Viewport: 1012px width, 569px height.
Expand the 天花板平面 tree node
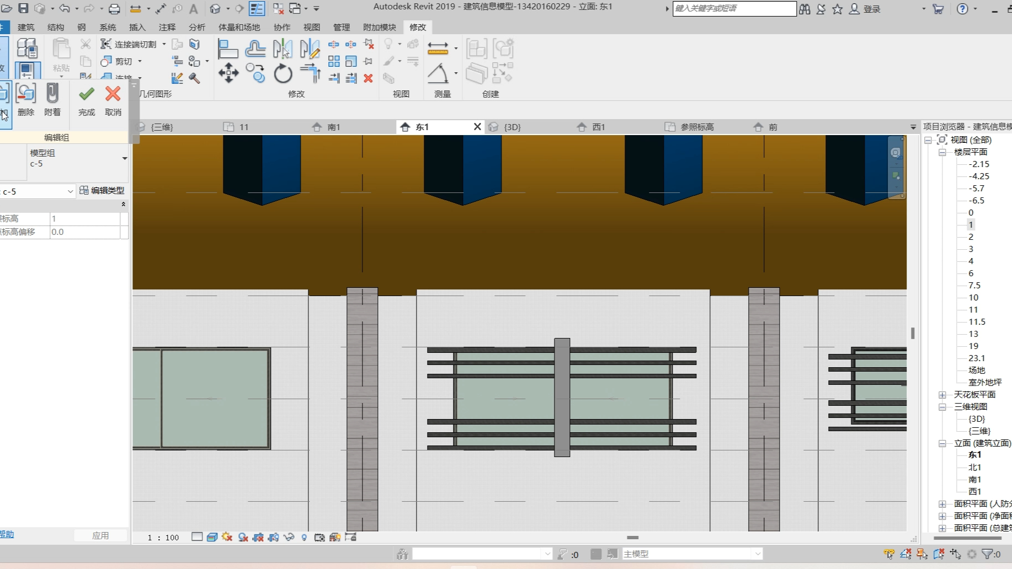(x=942, y=395)
